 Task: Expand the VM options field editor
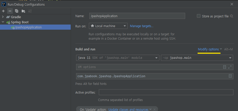[230, 67]
